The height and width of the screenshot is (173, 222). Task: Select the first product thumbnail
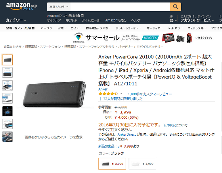[8, 60]
